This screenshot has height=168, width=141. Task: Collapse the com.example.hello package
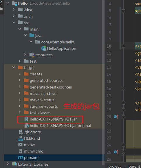[x=31, y=41]
